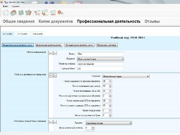Open the Окружающий мир subject dropdown
The image size is (180, 135).
108,123
